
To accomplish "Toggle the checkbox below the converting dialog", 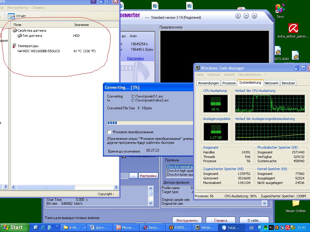I will (x=124, y=156).
